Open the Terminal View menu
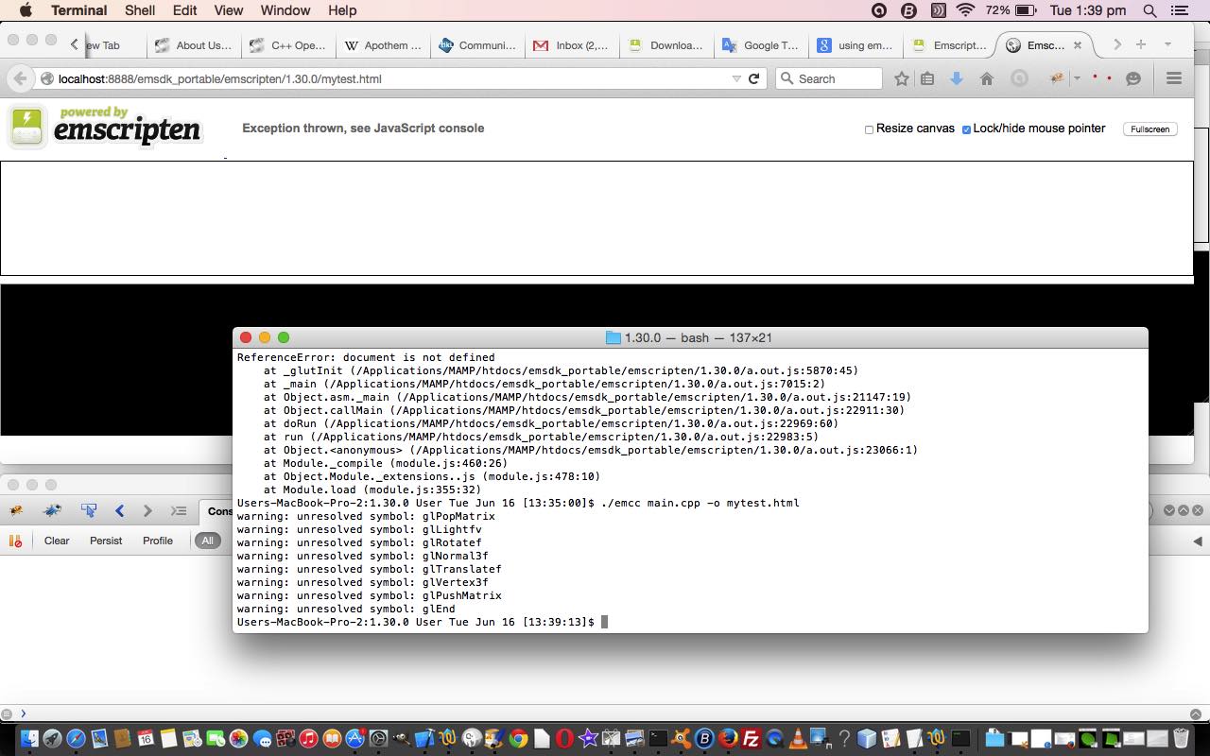Image resolution: width=1210 pixels, height=756 pixels. pos(228,10)
